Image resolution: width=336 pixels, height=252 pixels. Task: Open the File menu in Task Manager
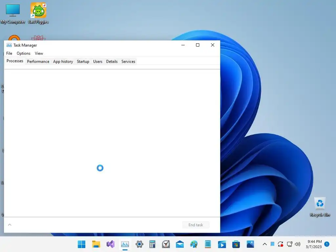[9, 53]
